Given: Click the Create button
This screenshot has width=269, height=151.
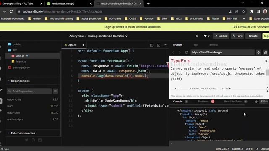Looking at the screenshot, I should [x=253, y=36].
